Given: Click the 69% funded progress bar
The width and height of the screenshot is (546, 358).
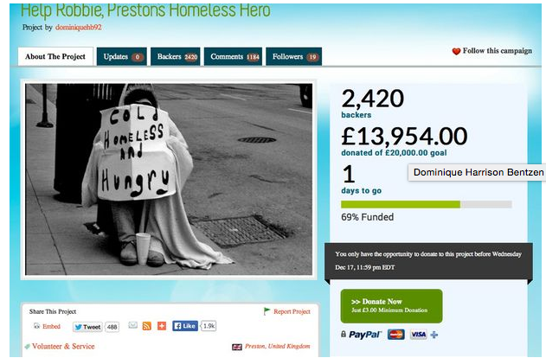Looking at the screenshot, I should click(x=427, y=205).
